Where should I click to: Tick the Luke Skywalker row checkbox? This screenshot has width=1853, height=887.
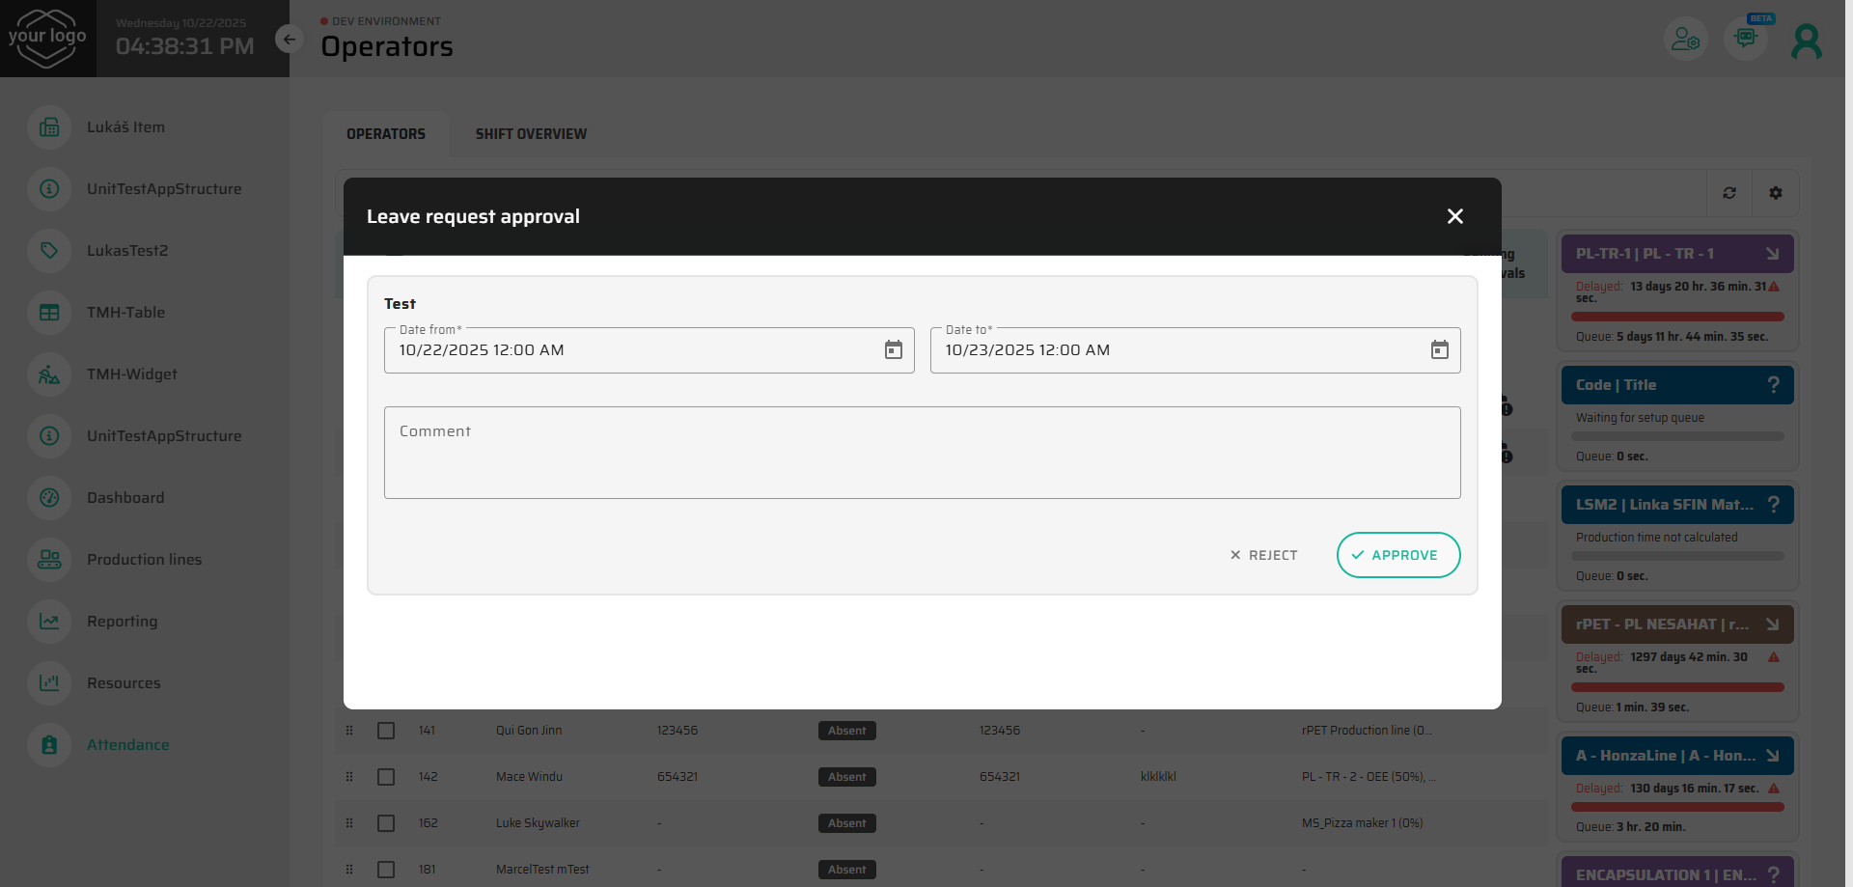click(386, 823)
